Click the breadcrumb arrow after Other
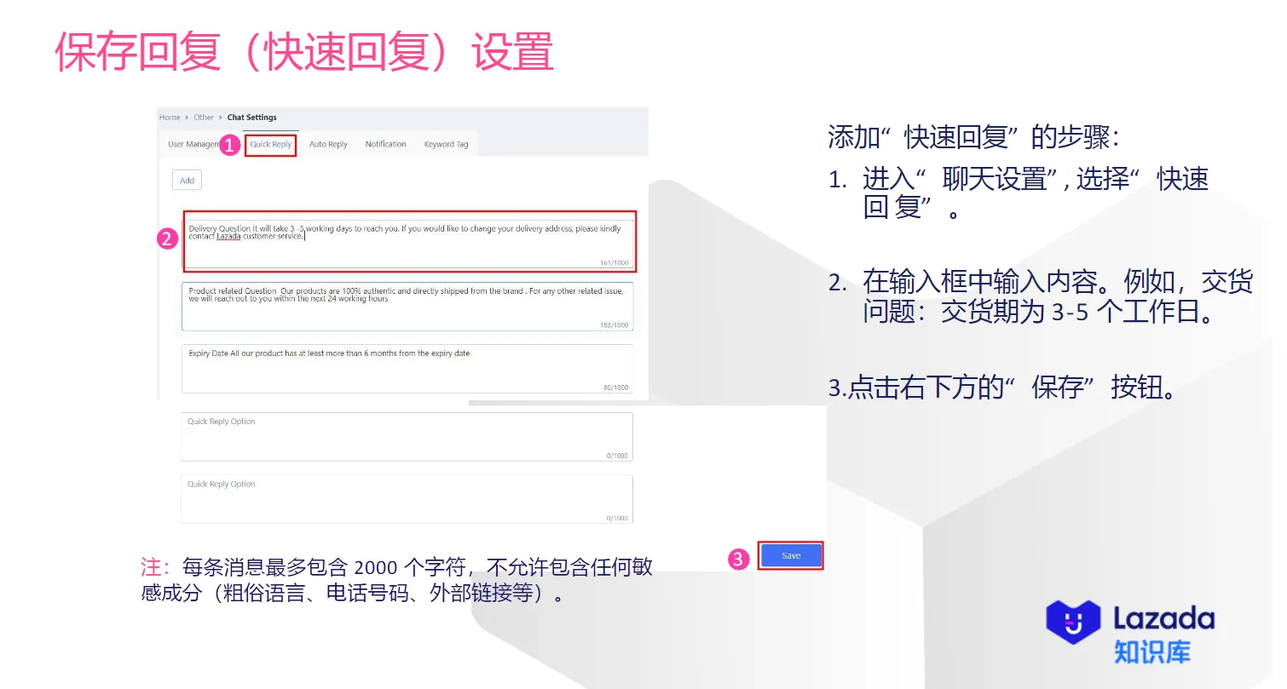This screenshot has height=689, width=1287. [x=221, y=118]
